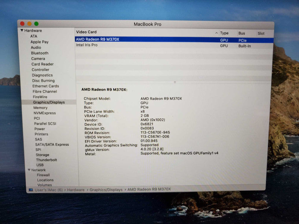Sort by the Type column header
This screenshot has height=224, width=299.
[224, 33]
